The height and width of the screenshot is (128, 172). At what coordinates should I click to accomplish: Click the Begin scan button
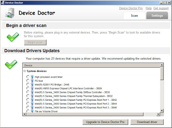click(x=35, y=43)
